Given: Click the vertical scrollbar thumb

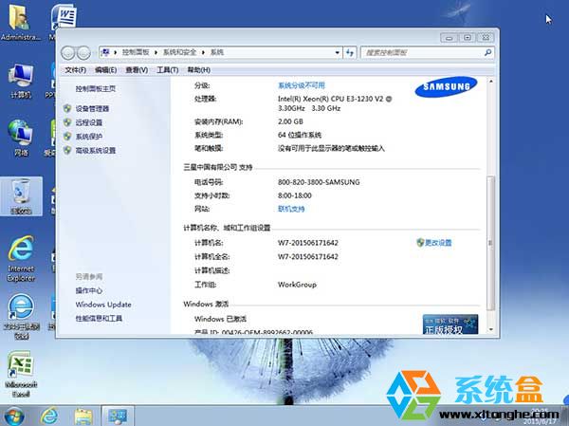Looking at the screenshot, I should 490,243.
